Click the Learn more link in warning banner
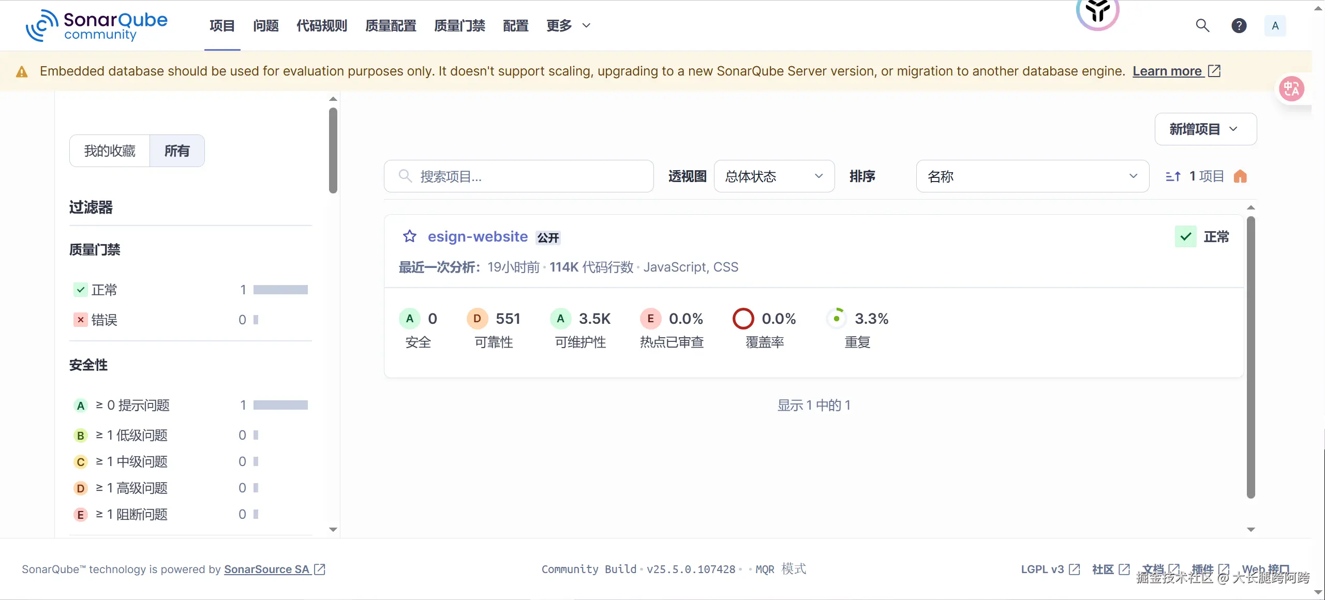Image resolution: width=1325 pixels, height=600 pixels. tap(1167, 71)
